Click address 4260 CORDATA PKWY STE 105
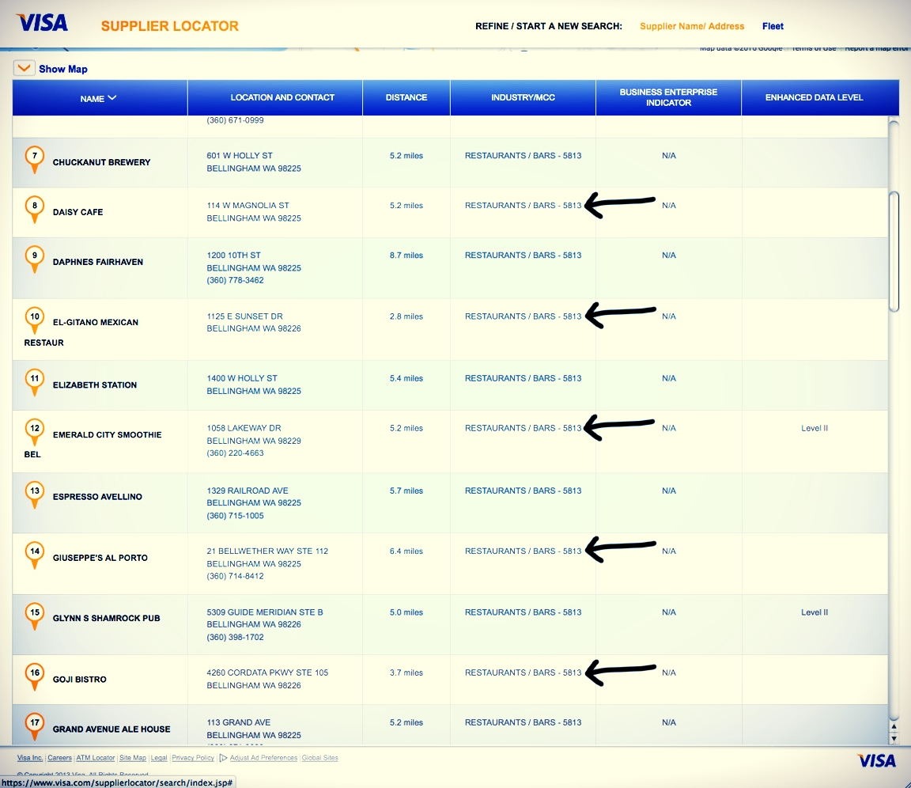911x788 pixels. (x=267, y=672)
